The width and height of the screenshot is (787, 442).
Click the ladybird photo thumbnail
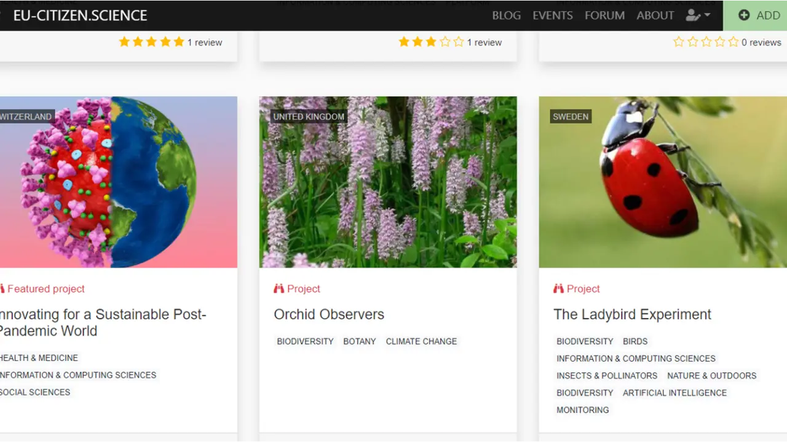[x=662, y=182]
